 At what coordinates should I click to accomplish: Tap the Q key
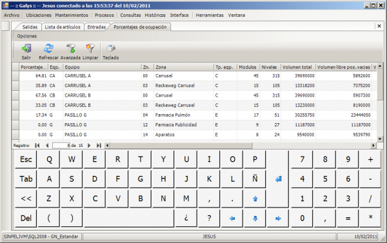(49, 159)
